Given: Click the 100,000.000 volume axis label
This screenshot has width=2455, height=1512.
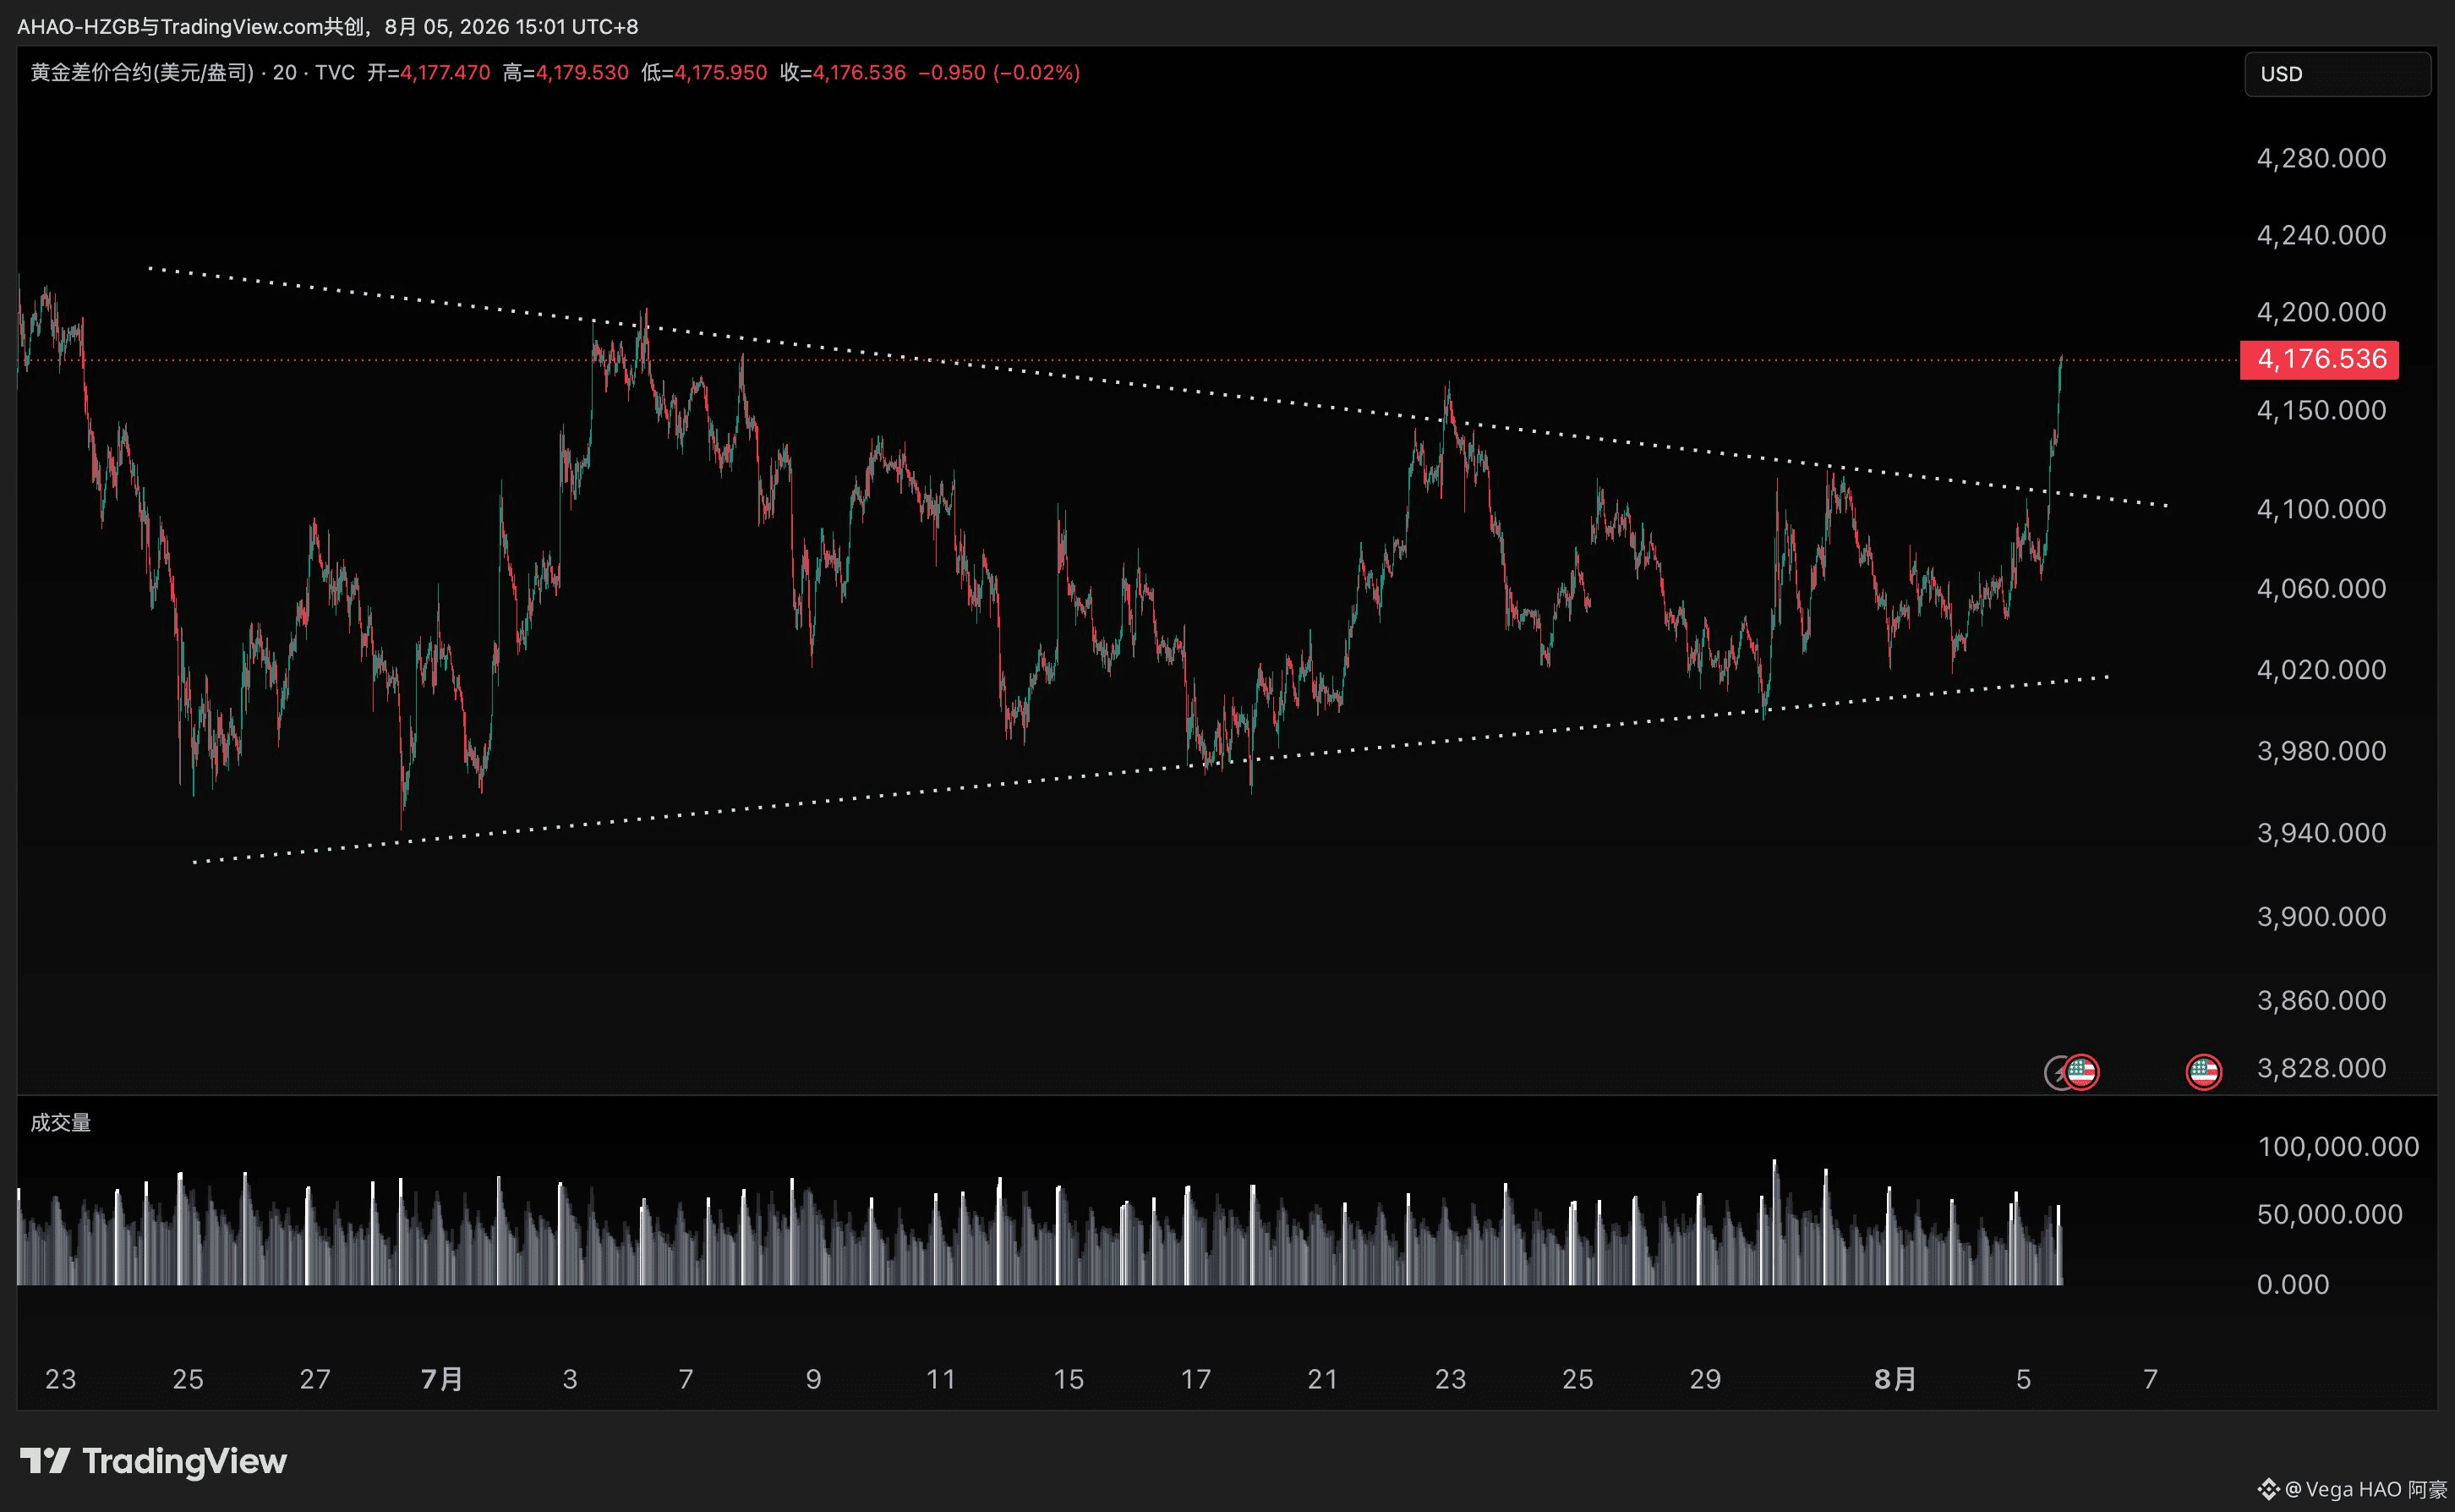Looking at the screenshot, I should point(2338,1147).
